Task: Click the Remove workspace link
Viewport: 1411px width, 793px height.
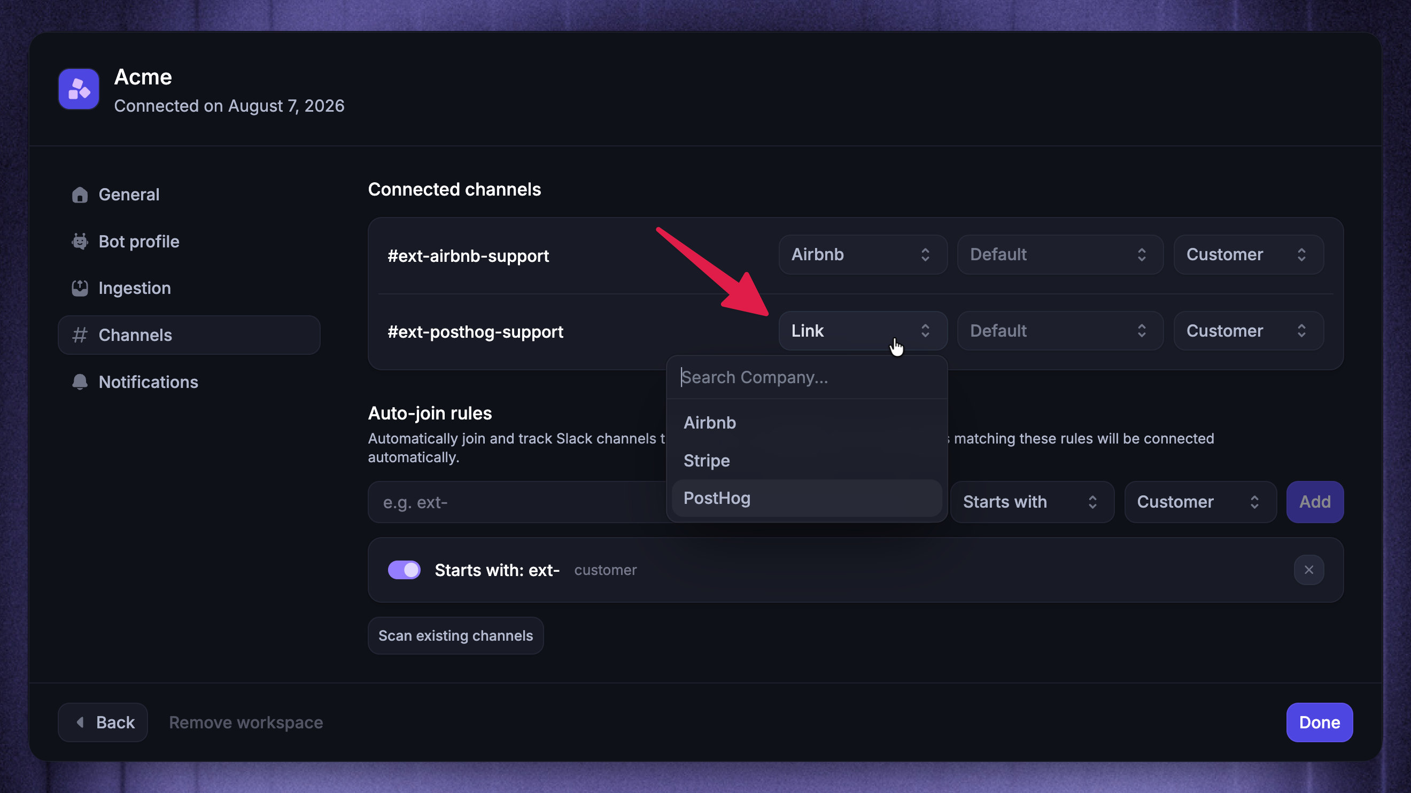Action: tap(246, 722)
